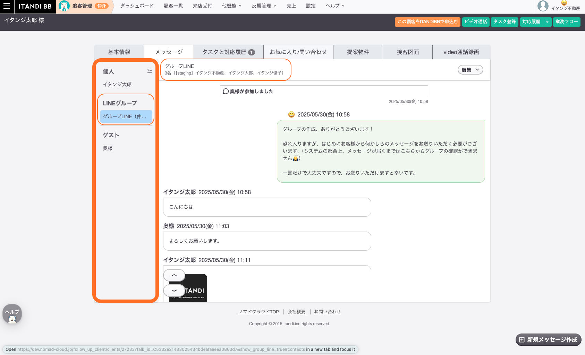Click the LINEグループ section heading
The height and width of the screenshot is (355, 585).
[120, 103]
